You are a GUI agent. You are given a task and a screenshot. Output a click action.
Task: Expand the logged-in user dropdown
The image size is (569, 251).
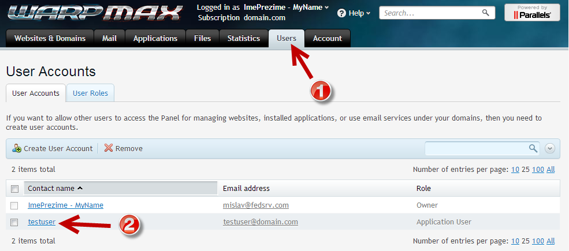click(x=326, y=8)
